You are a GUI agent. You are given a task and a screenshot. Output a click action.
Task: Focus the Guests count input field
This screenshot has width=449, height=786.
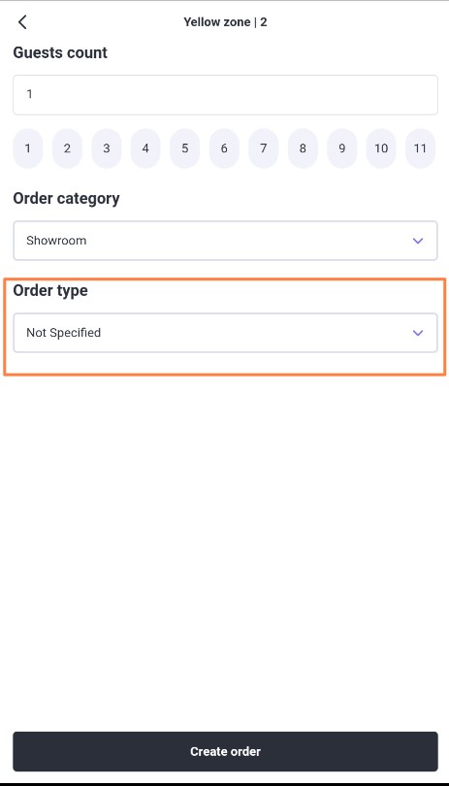click(225, 95)
